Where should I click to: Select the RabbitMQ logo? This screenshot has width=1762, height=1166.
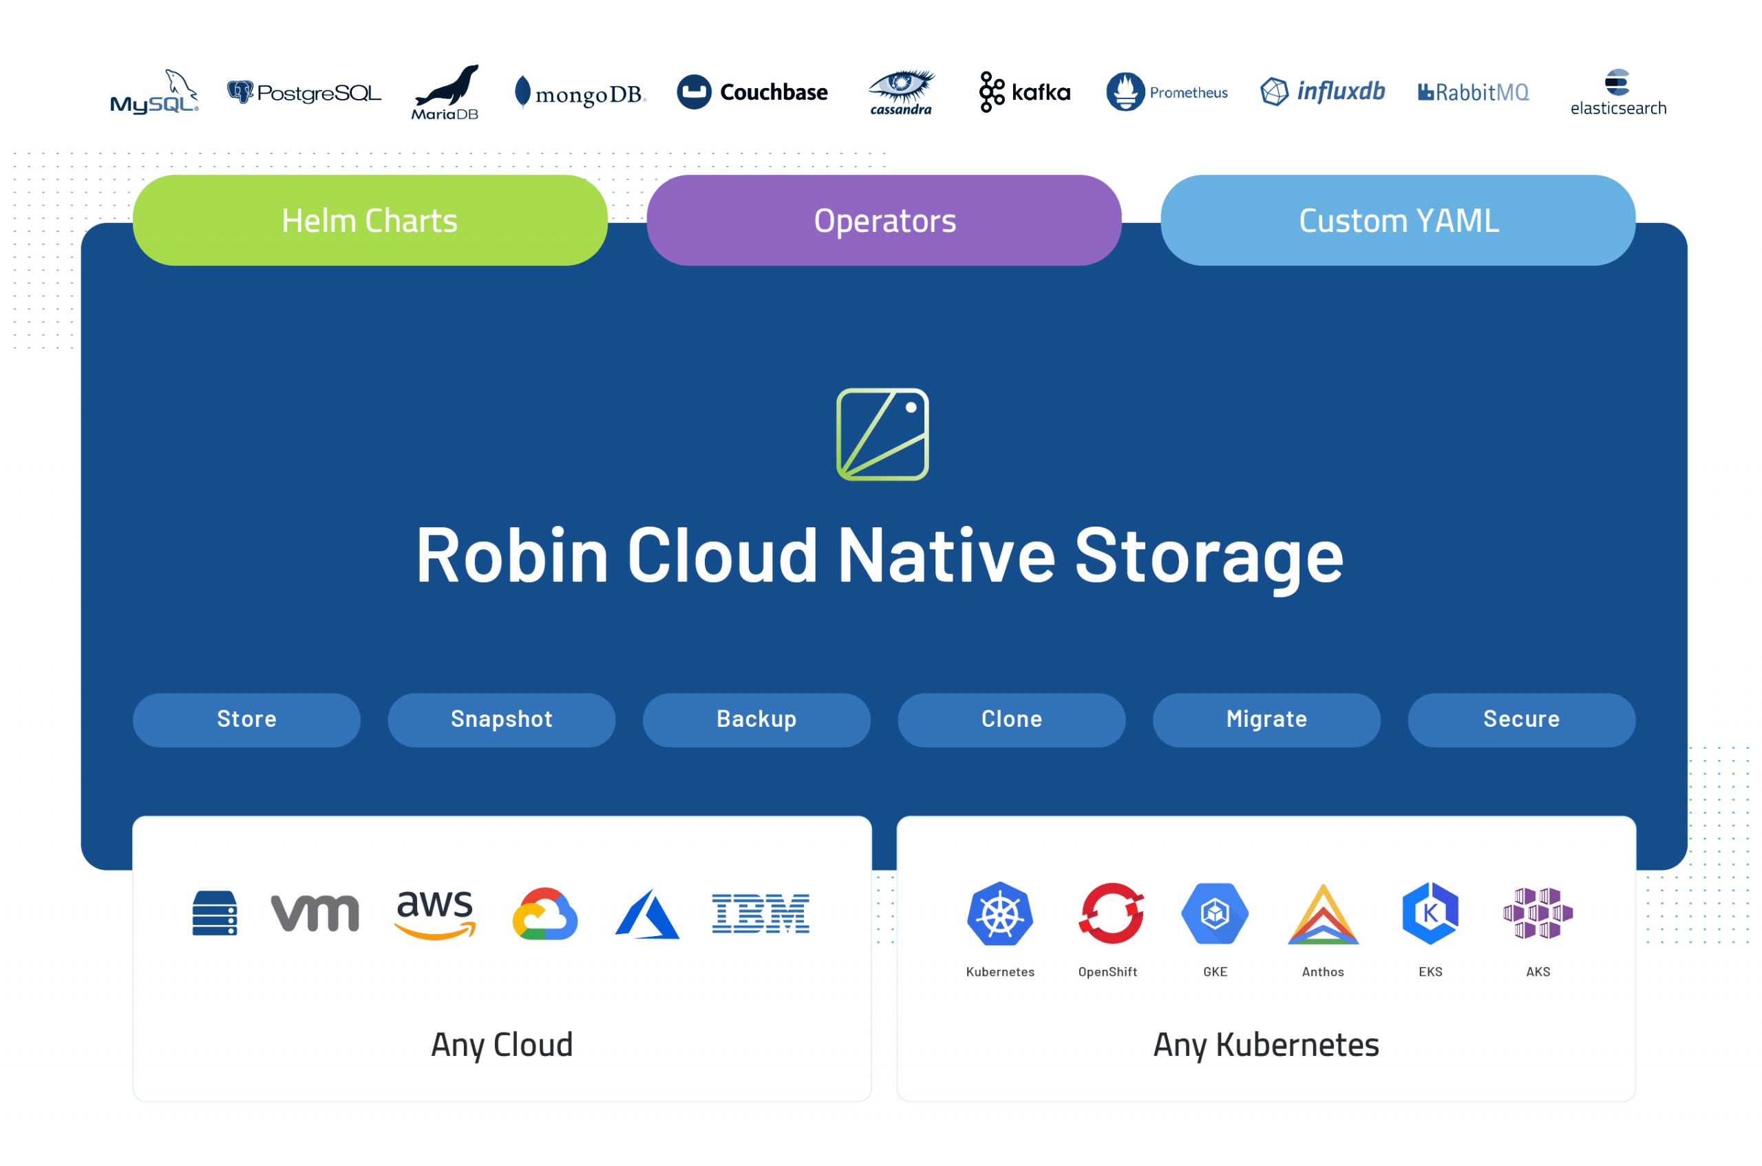coord(1473,92)
